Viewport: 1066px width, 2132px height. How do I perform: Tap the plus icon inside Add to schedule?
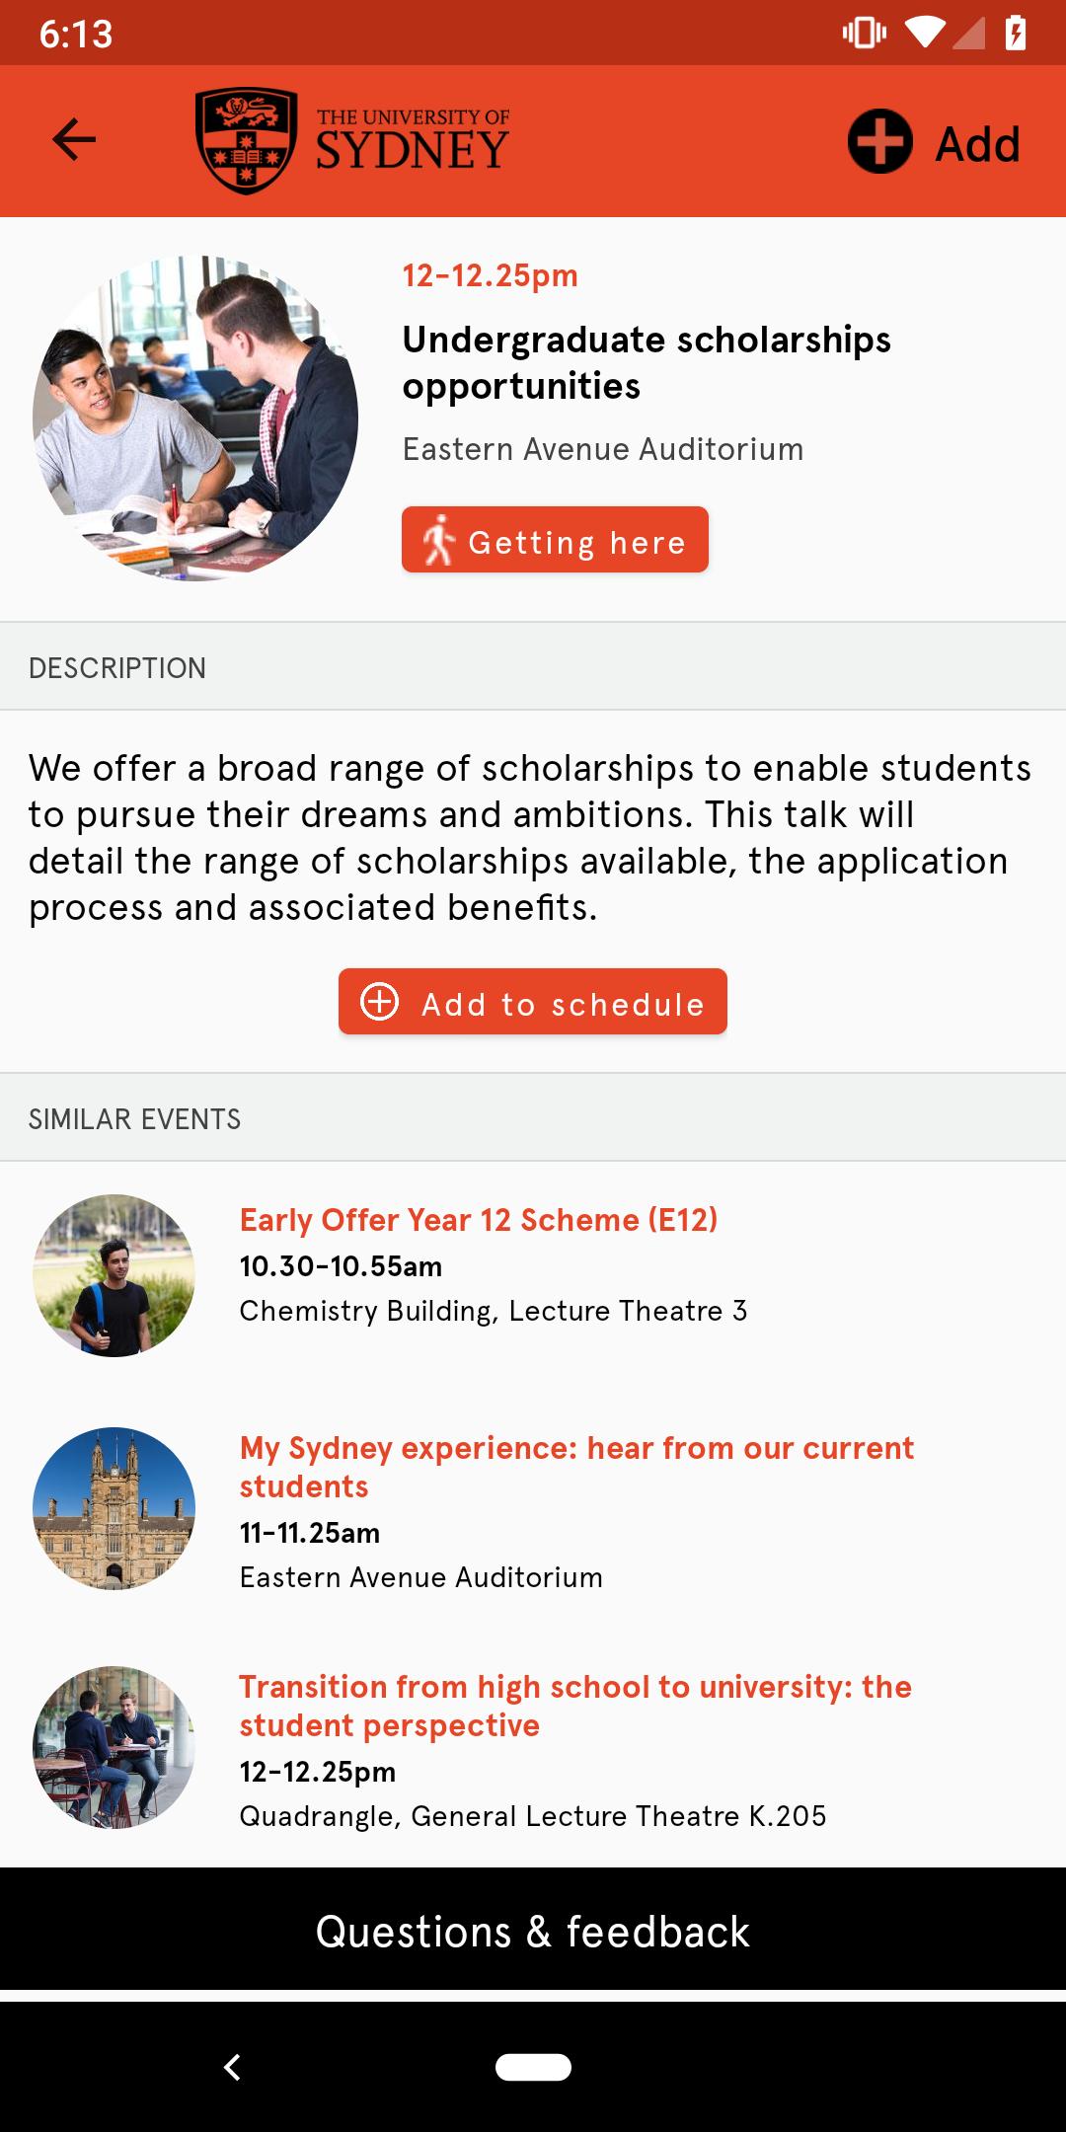380,1001
